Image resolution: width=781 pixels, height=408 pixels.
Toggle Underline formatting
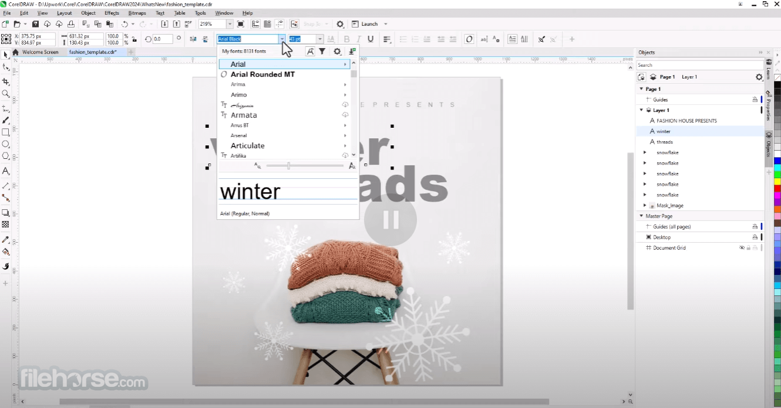[370, 39]
